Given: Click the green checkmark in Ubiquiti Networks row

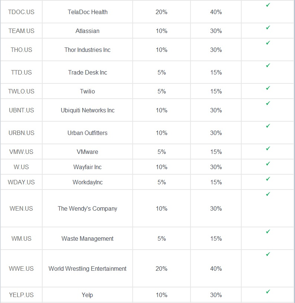Looking at the screenshot, I should click(268, 103).
